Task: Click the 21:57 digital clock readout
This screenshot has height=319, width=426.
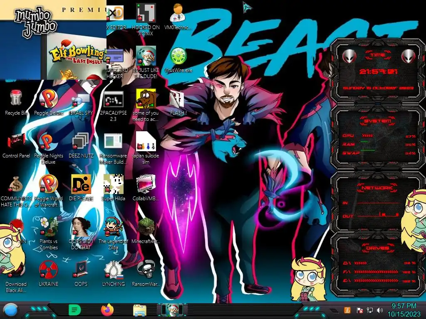Action: pos(378,71)
